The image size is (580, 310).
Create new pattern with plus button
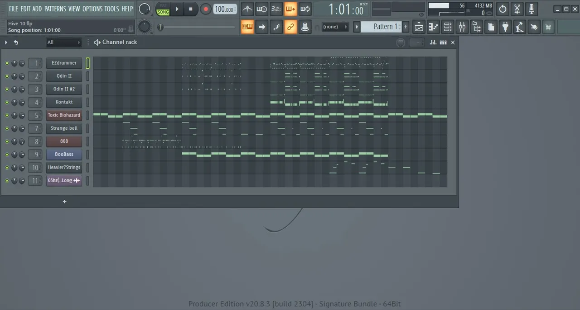click(x=406, y=27)
